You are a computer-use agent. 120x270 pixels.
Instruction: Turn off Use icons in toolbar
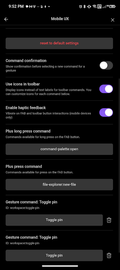pos(106,89)
